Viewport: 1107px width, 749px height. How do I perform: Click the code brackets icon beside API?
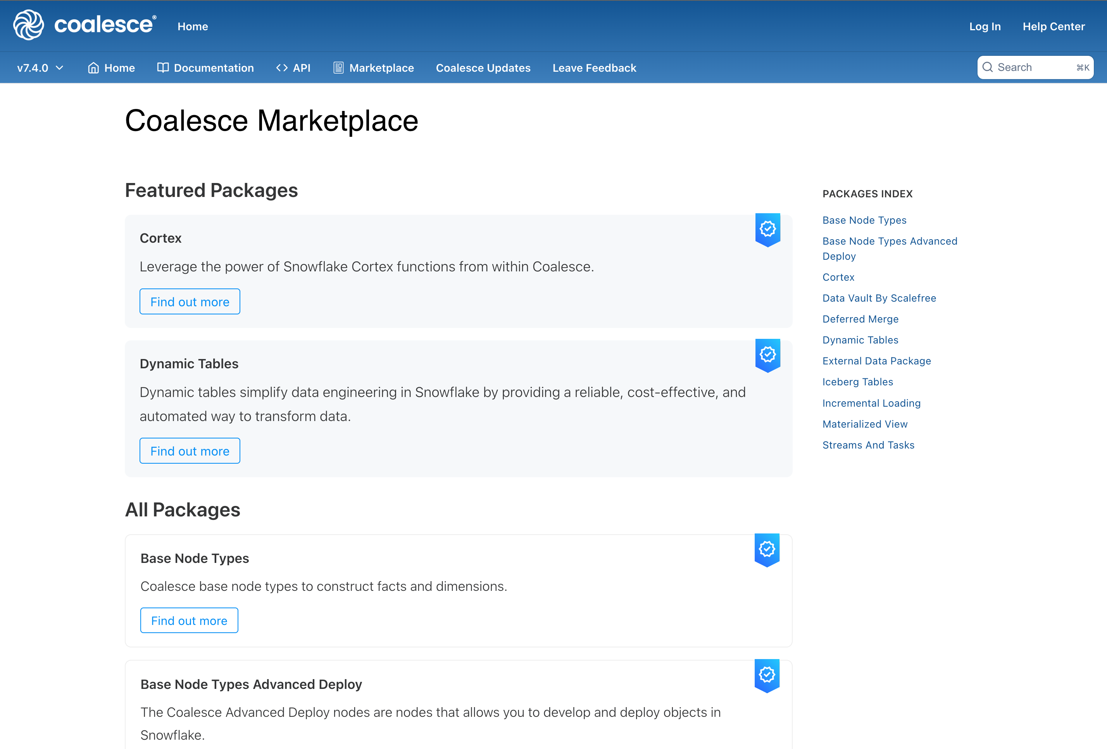pyautogui.click(x=281, y=68)
